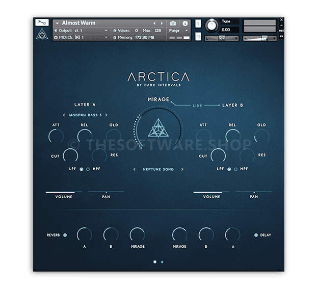This screenshot has height=289, width=318.
Task: Switch to second page dot
Action: [x=162, y=262]
